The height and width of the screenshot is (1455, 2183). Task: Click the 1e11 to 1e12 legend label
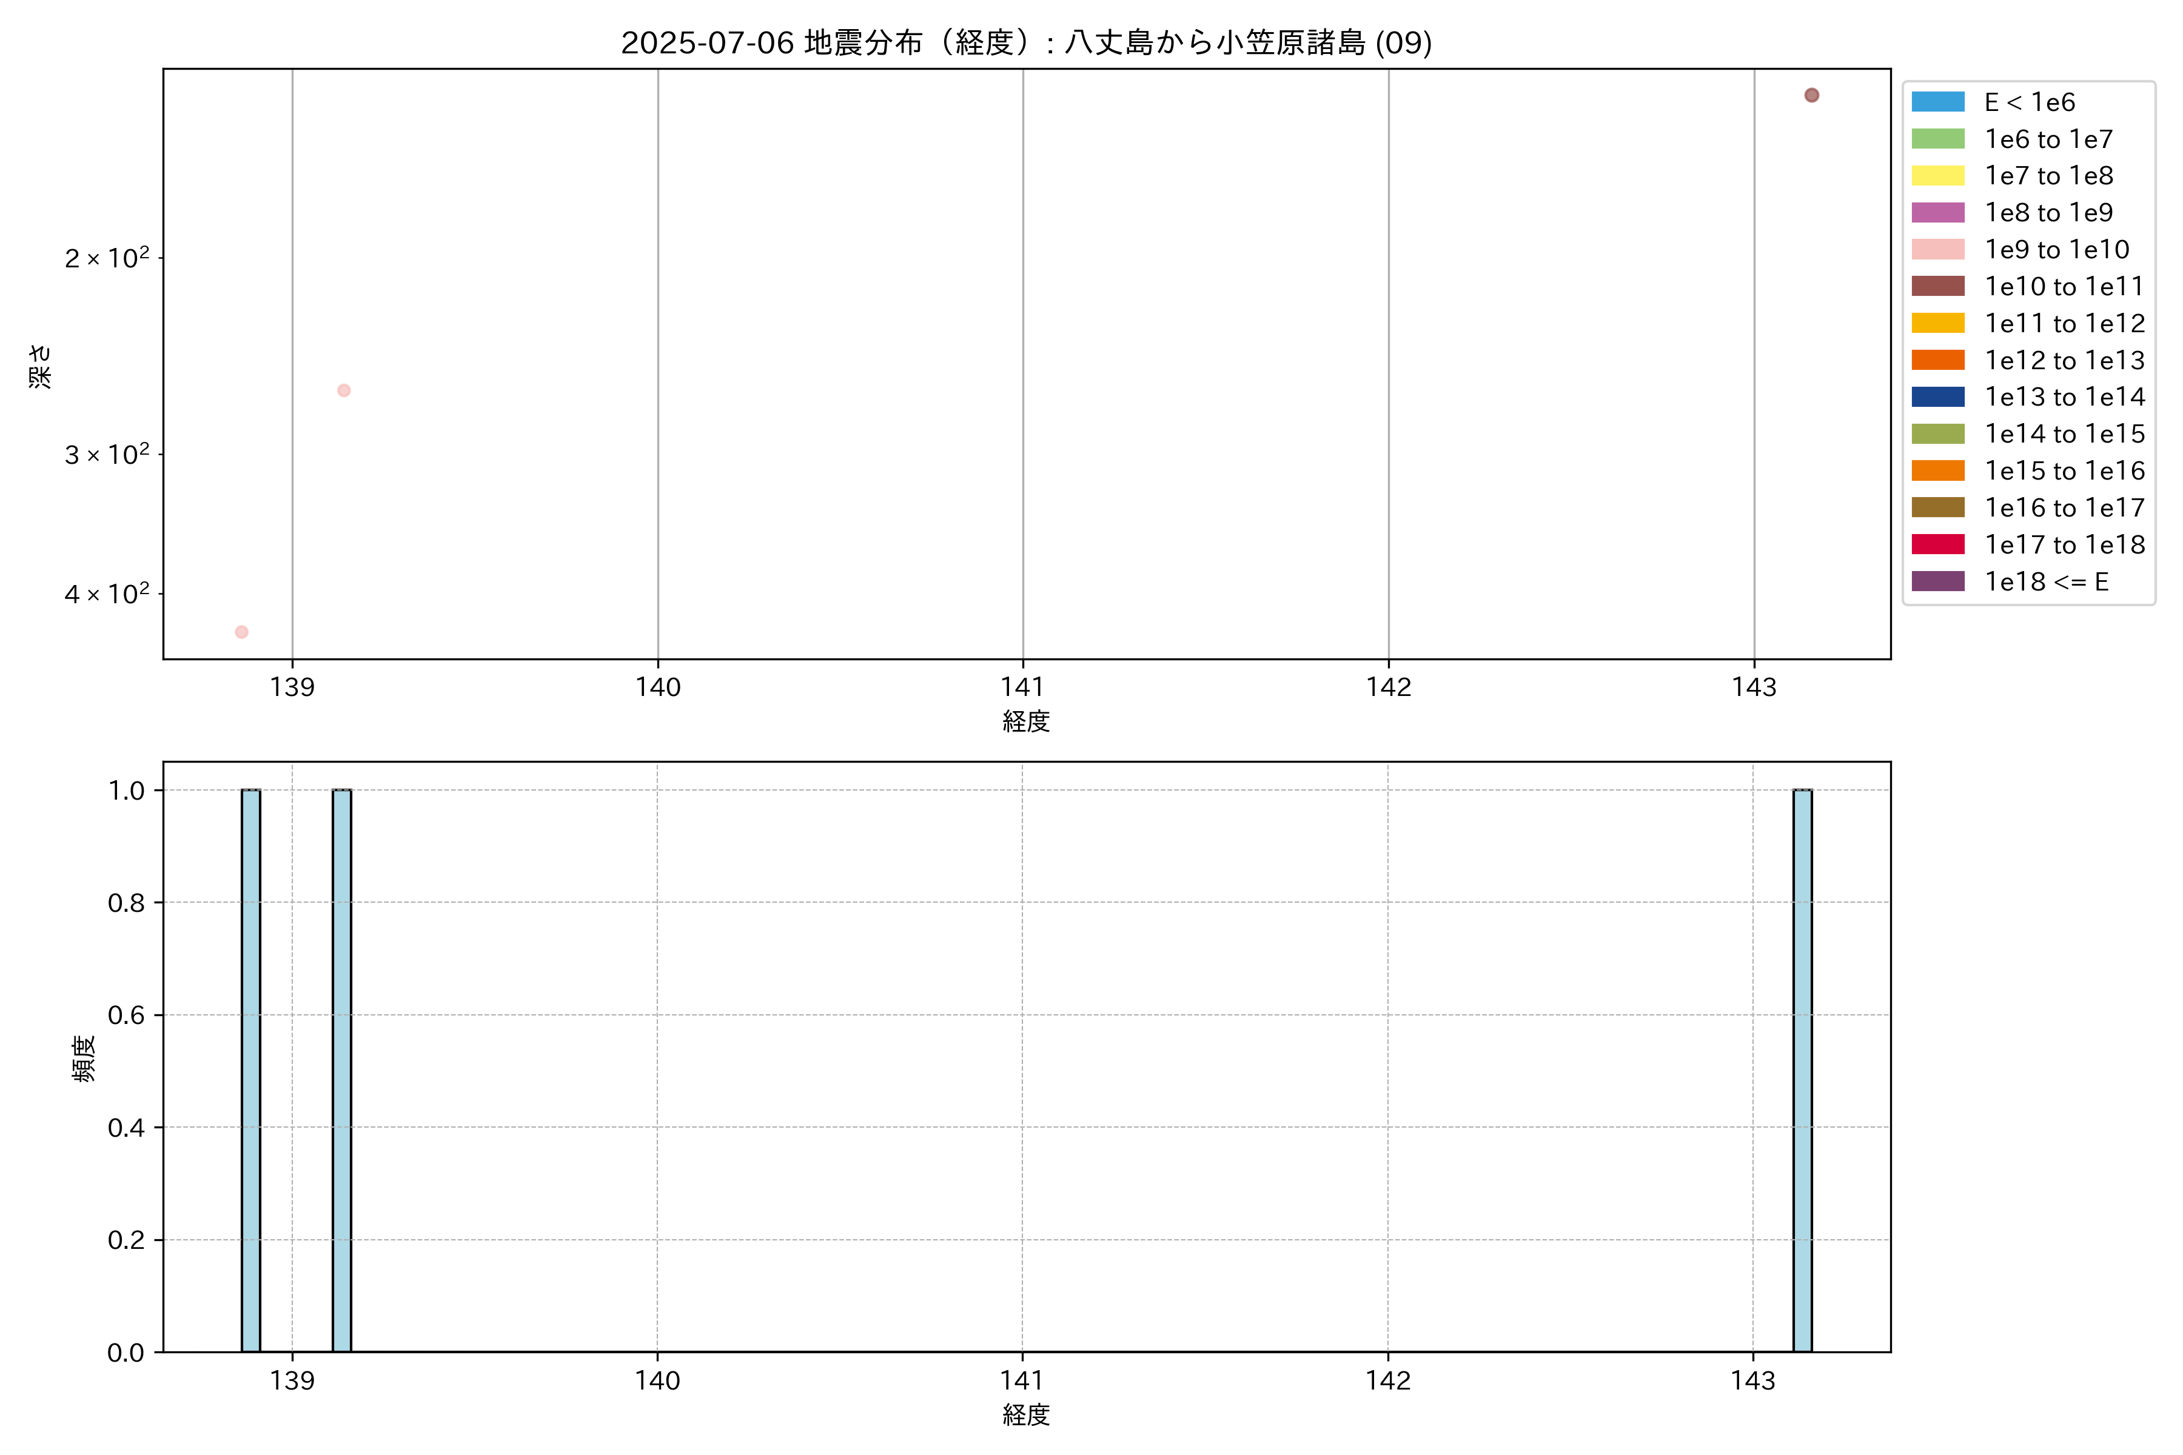2064,323
